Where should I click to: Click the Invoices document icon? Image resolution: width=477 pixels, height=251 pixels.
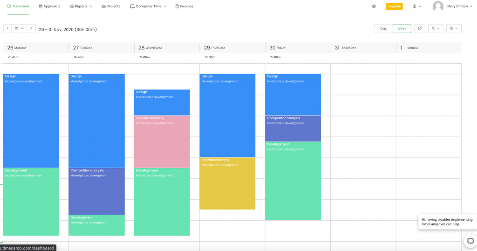[x=177, y=7]
